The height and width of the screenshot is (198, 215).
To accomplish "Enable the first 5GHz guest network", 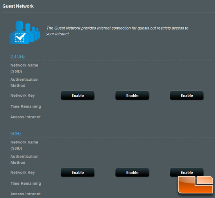I will pyautogui.click(x=78, y=172).
